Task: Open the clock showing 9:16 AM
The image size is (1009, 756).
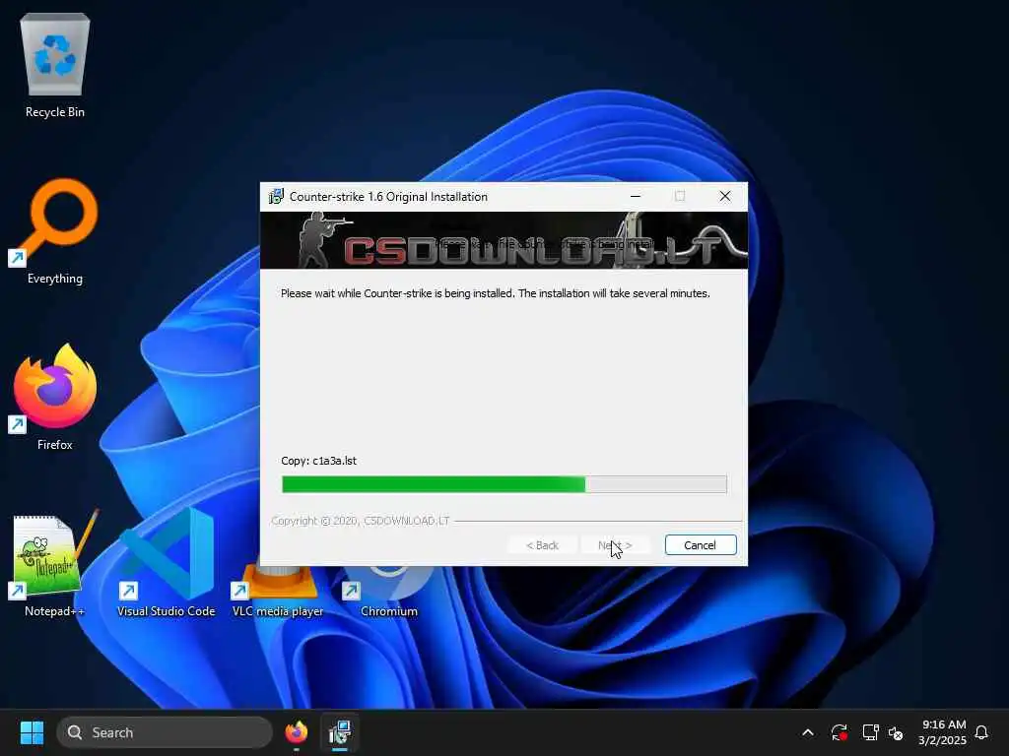Action: point(943,732)
